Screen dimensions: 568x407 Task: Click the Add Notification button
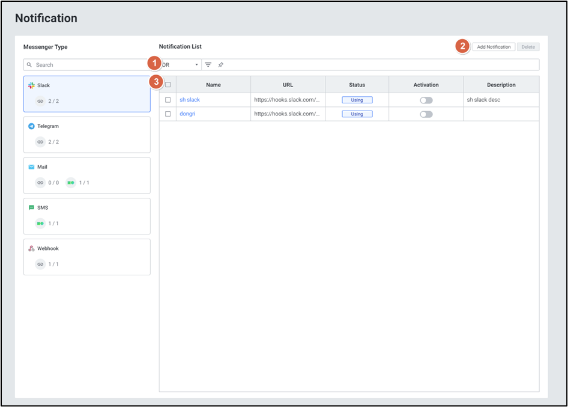494,47
